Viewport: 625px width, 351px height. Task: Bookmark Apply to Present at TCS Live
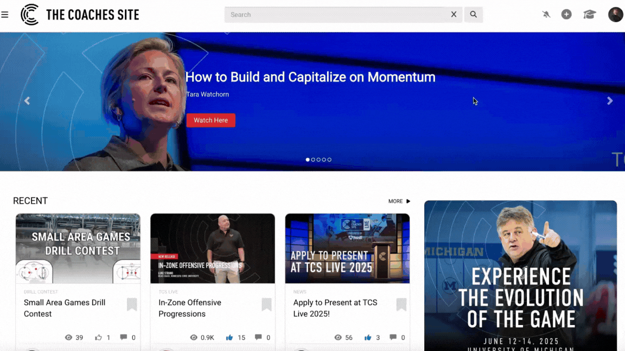pos(401,304)
